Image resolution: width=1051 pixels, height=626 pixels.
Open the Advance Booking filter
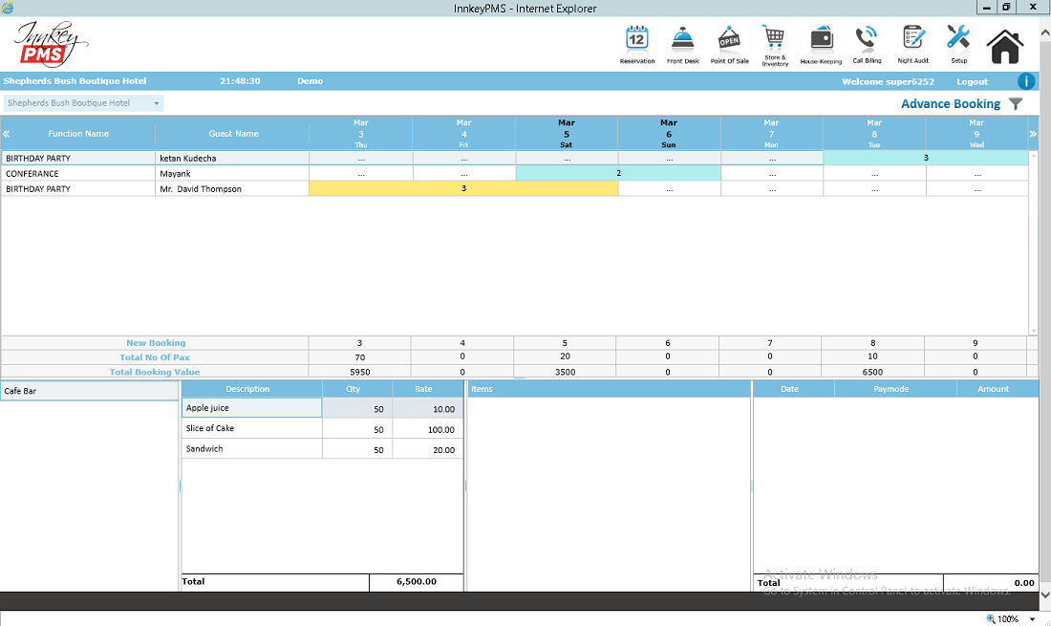pyautogui.click(x=1015, y=103)
